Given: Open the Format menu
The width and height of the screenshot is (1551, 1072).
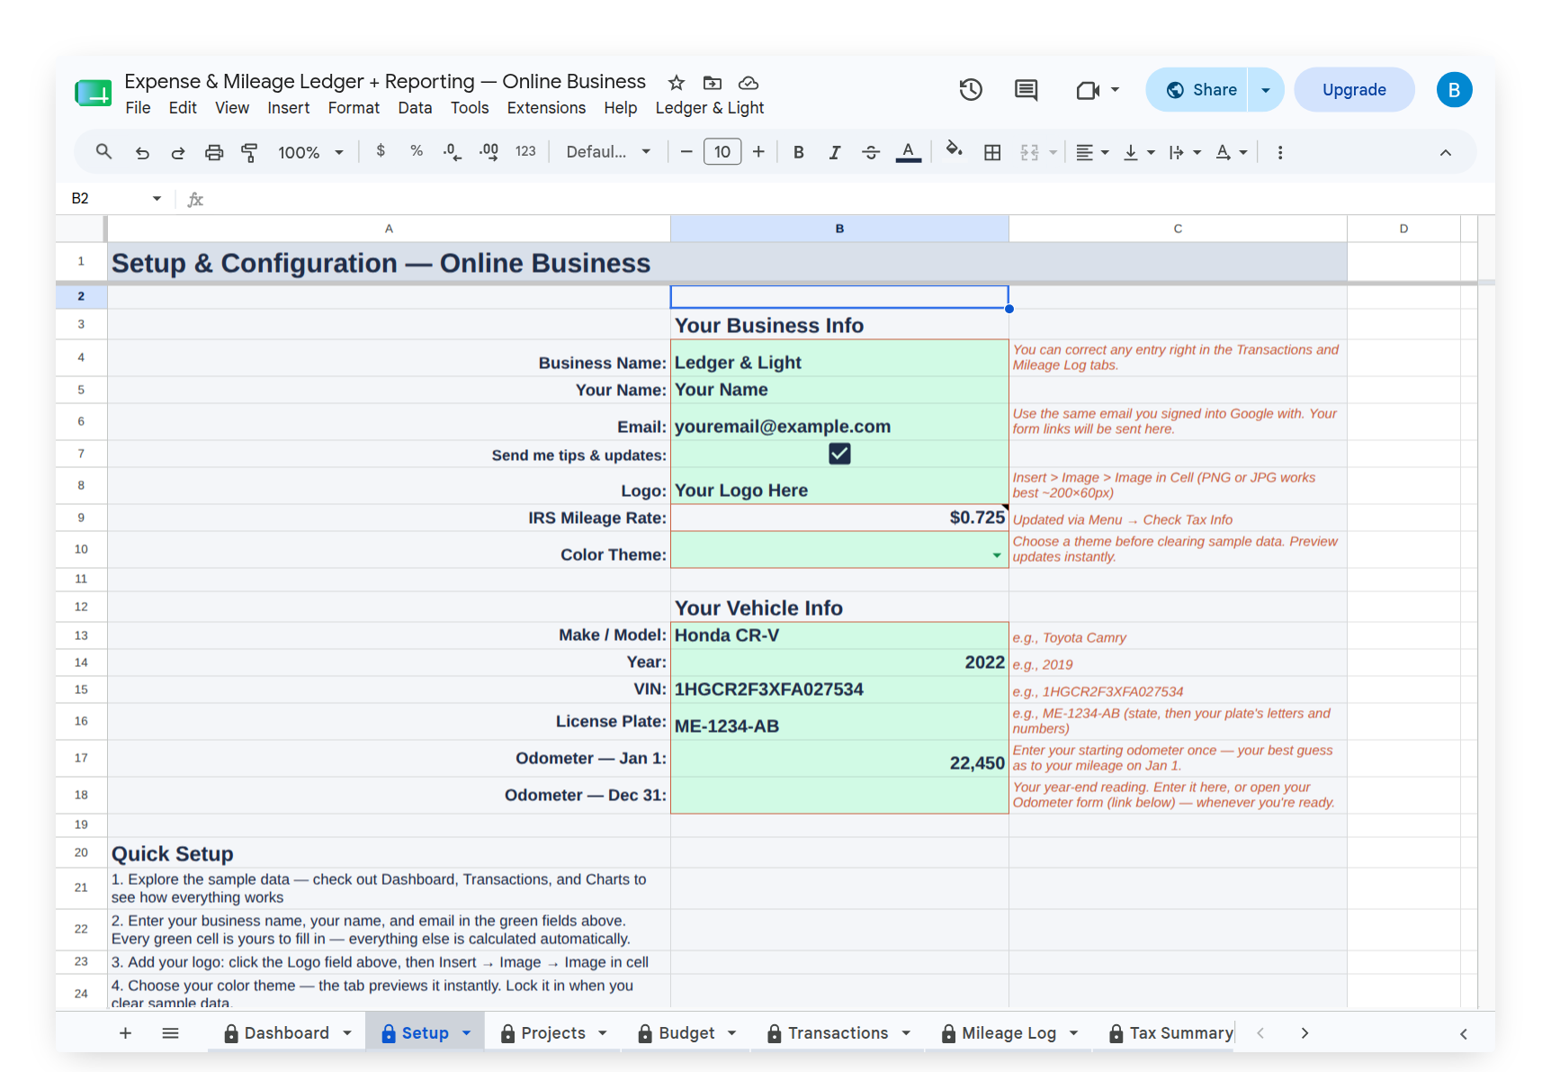Looking at the screenshot, I should [354, 108].
